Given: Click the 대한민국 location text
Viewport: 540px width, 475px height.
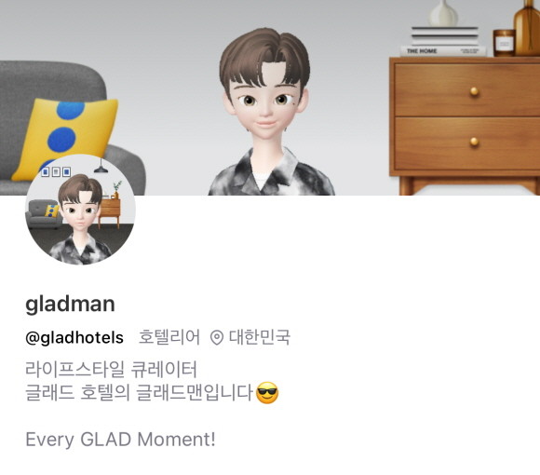Looking at the screenshot, I should coord(260,337).
